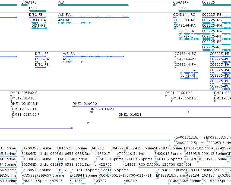Click protein CG2225-PH
231x185 pixels.
tap(220, 65)
